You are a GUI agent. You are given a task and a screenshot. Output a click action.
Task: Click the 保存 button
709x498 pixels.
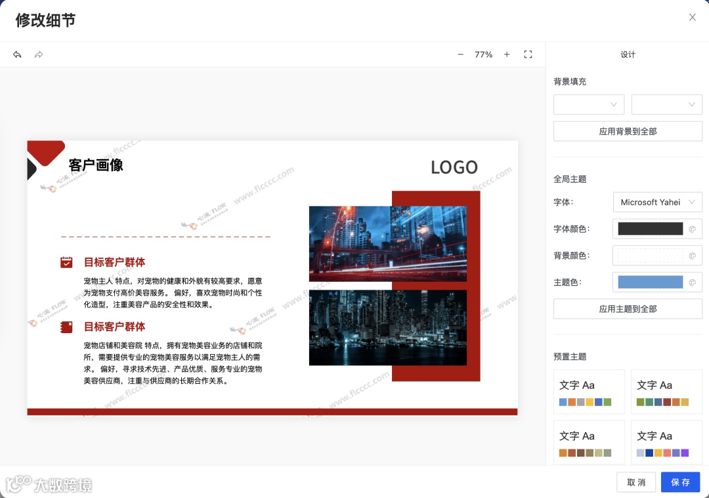[681, 482]
